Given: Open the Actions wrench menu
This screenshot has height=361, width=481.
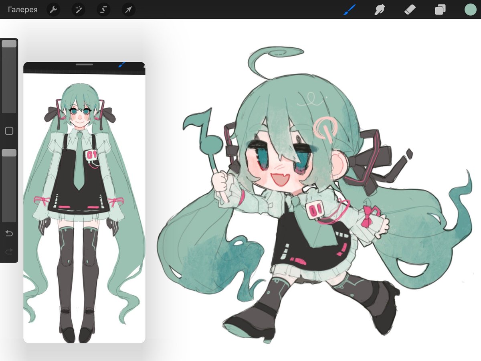Looking at the screenshot, I should (53, 10).
